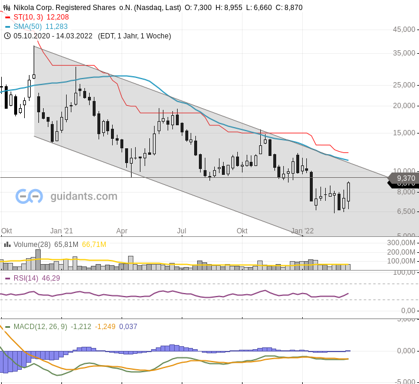
Task: Click the ST value 12,208
Action: point(58,17)
